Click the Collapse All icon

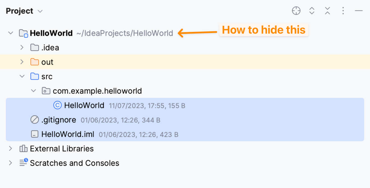(328, 11)
